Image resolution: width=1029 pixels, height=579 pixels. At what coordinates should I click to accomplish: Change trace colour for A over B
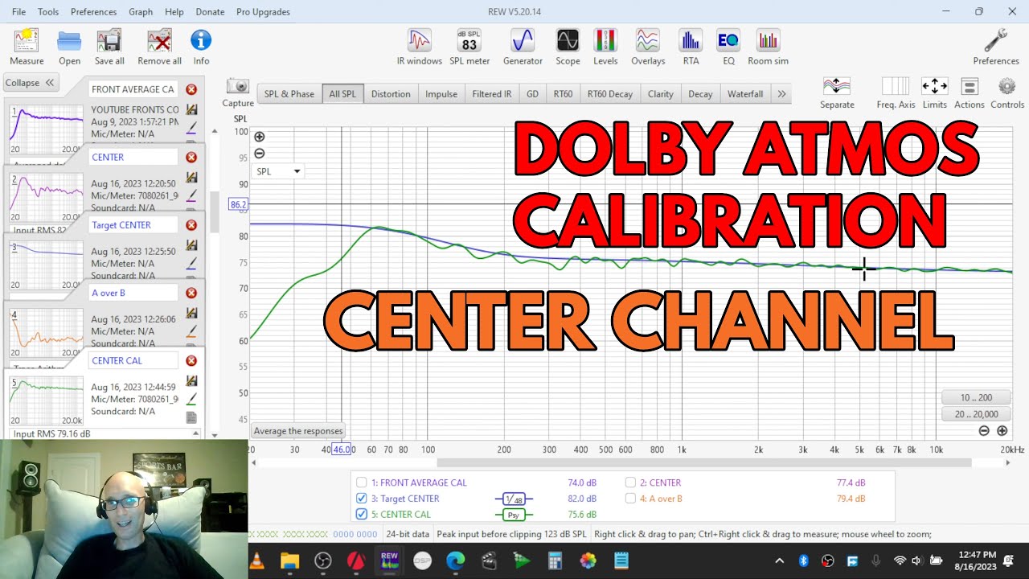pos(191,331)
